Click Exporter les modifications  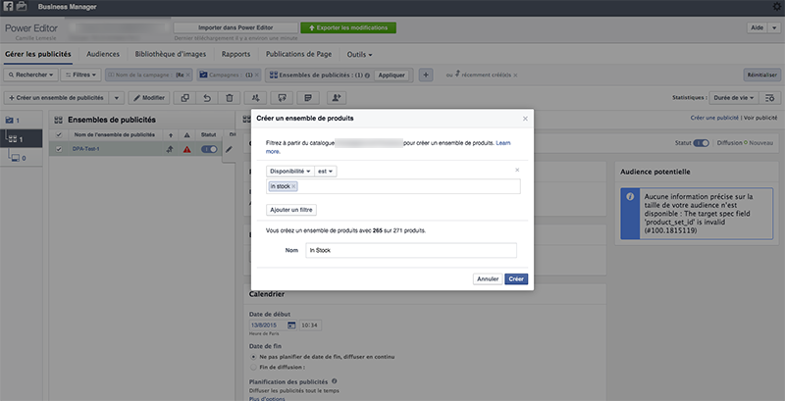coord(348,27)
